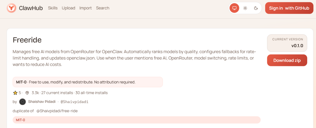The image size is (316, 128).
Task: Visit the @Shaivpidadi profile handle
Action: coord(74,102)
